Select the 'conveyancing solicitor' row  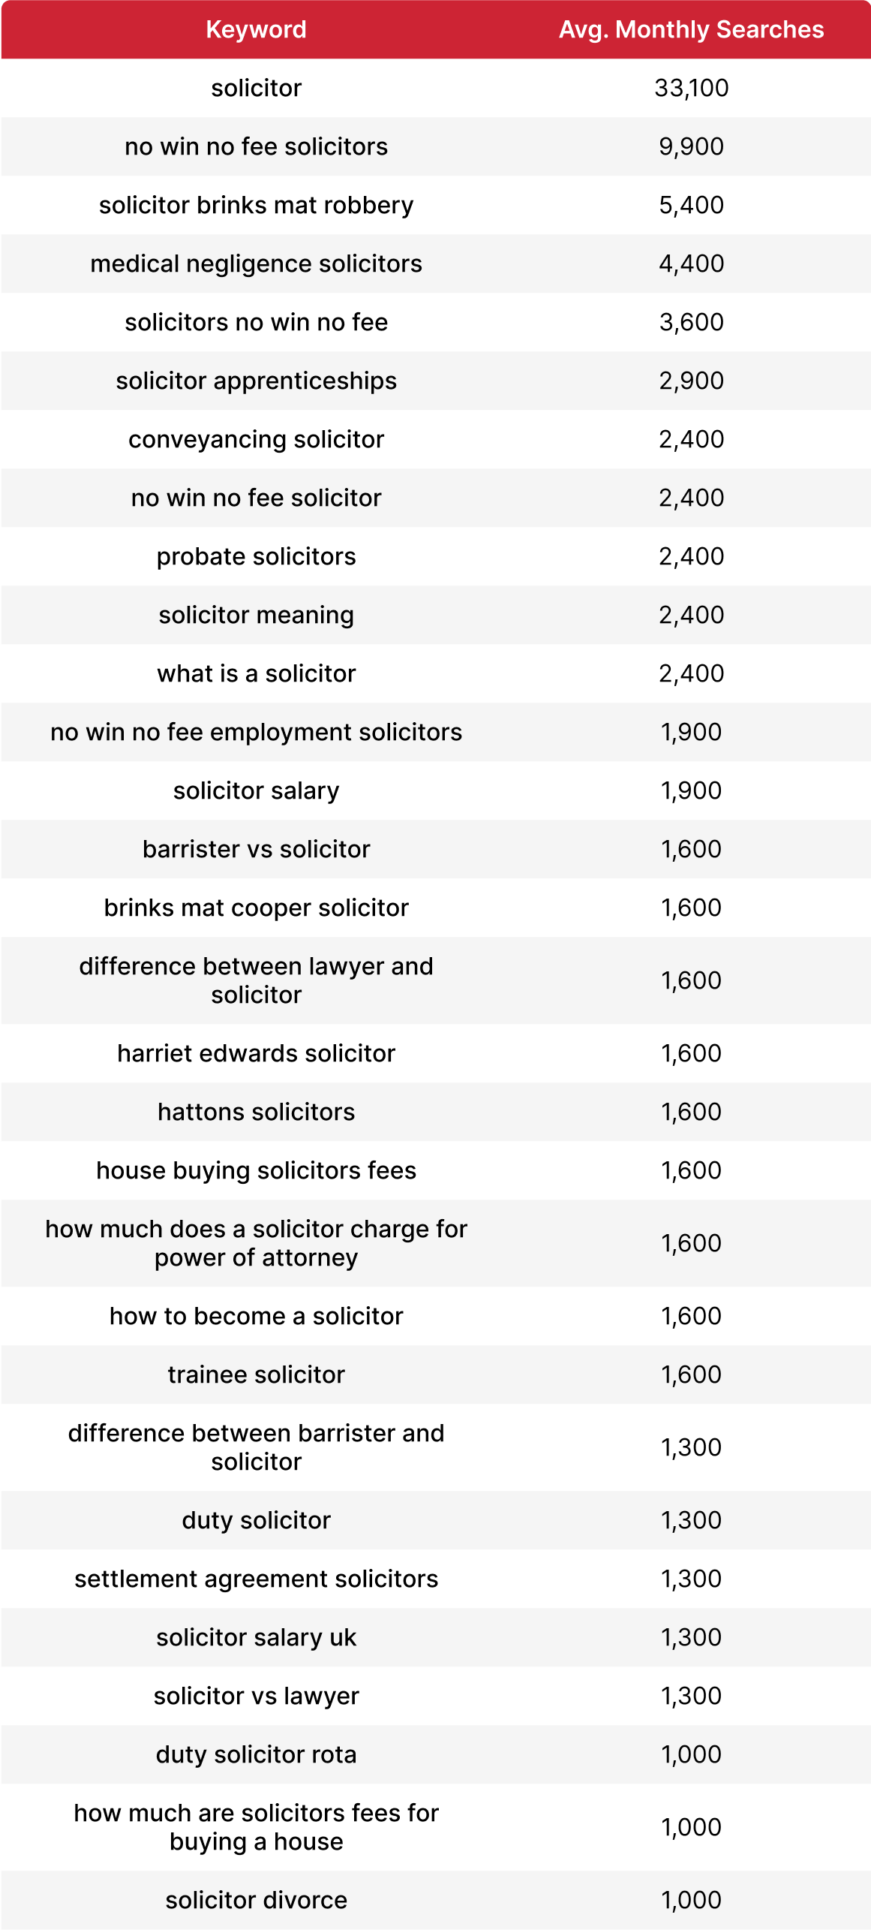(x=435, y=439)
